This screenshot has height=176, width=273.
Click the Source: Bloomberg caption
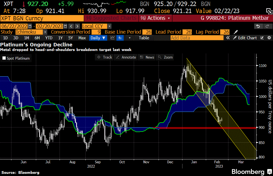[20, 172]
